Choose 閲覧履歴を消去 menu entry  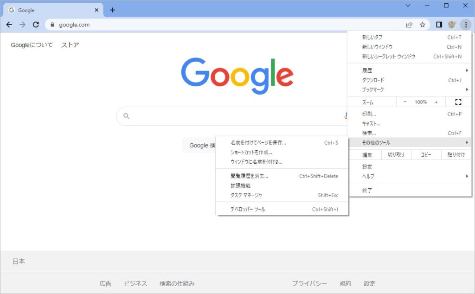click(249, 176)
